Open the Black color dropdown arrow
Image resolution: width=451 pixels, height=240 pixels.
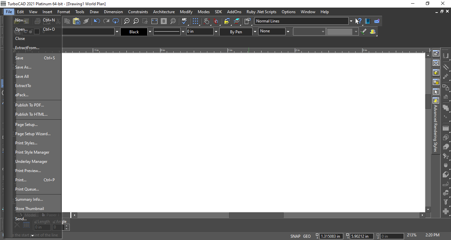click(150, 32)
